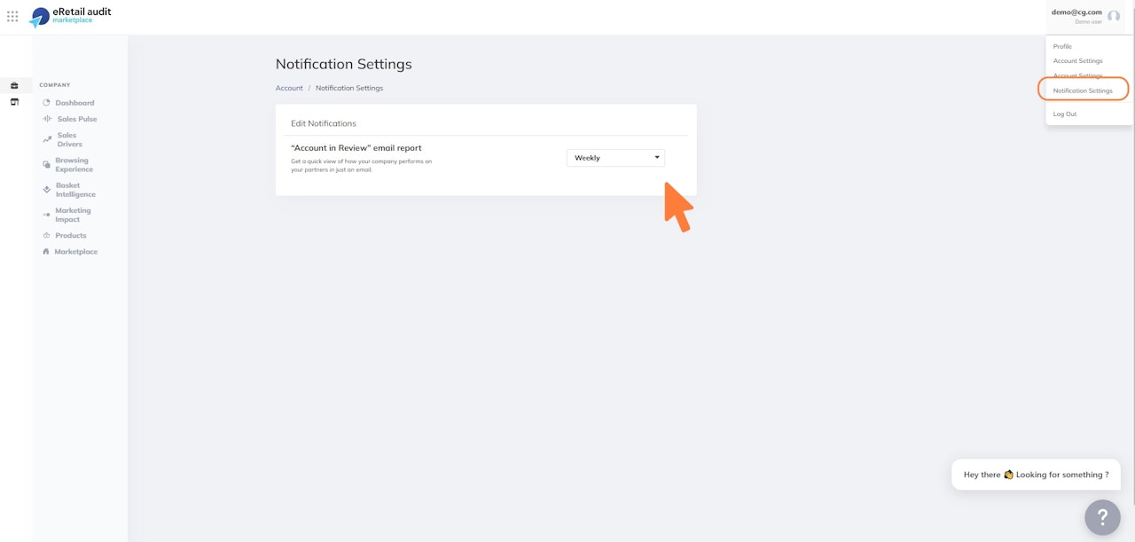
Task: Click the Marketplace house icon
Action: (x=46, y=252)
